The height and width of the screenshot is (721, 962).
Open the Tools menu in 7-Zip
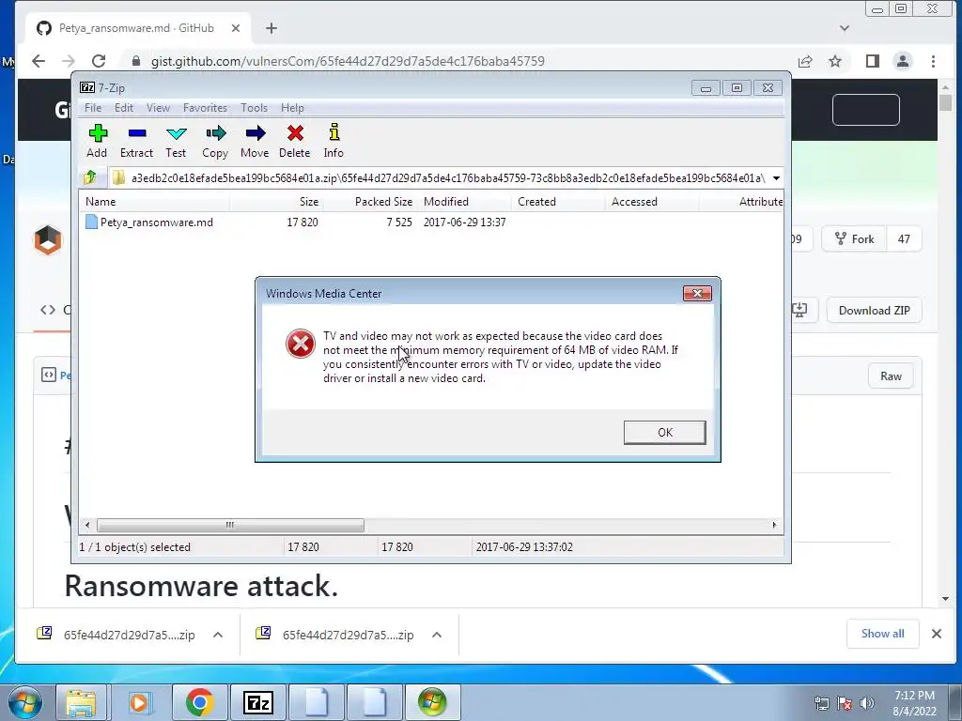(254, 108)
